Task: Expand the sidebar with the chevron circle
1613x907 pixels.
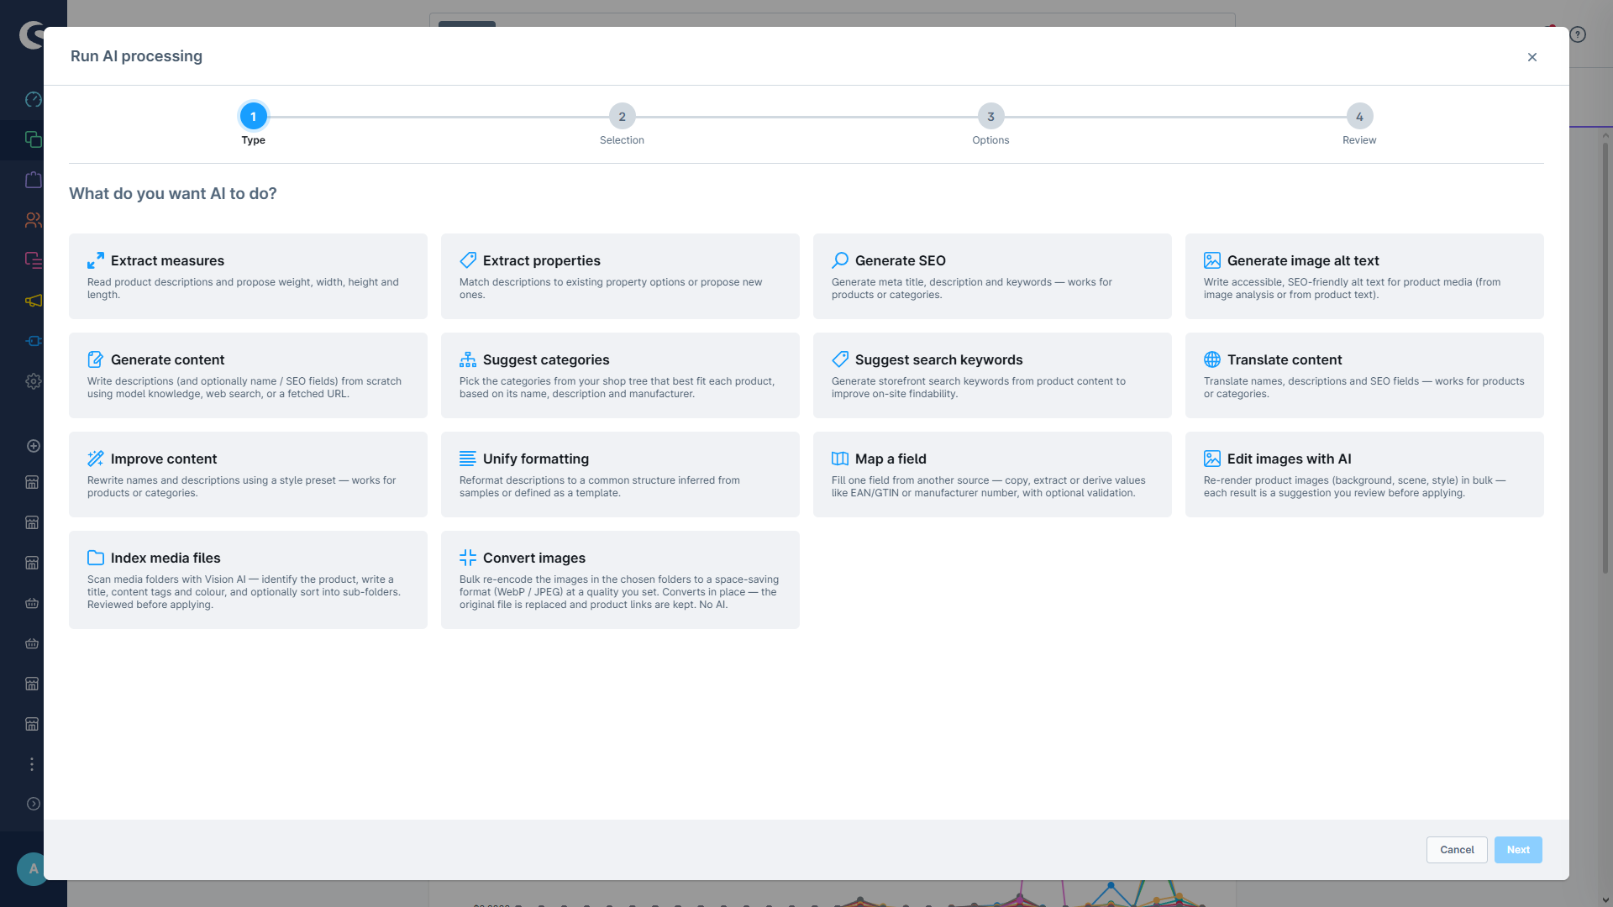Action: (34, 804)
